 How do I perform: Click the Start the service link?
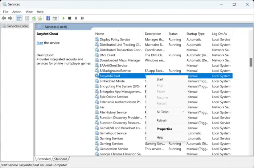click(x=40, y=43)
